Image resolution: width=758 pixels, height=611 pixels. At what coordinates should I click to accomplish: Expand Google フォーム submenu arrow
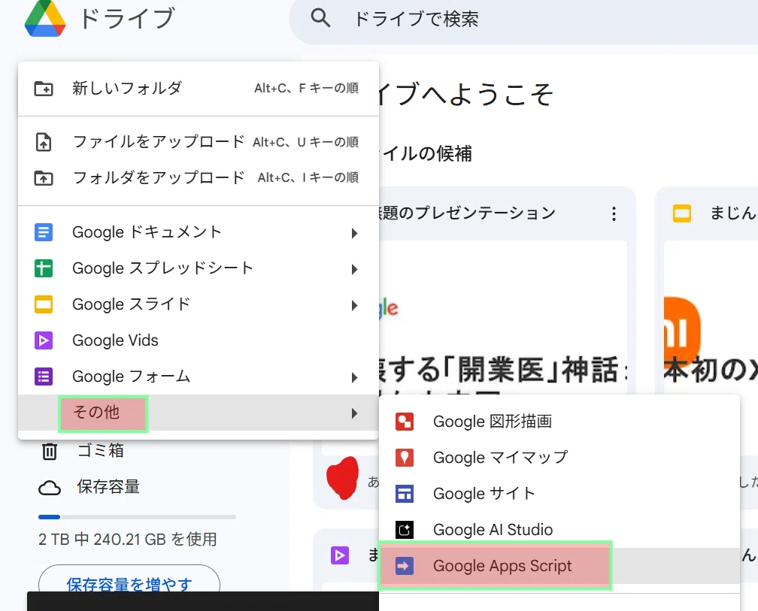point(354,377)
